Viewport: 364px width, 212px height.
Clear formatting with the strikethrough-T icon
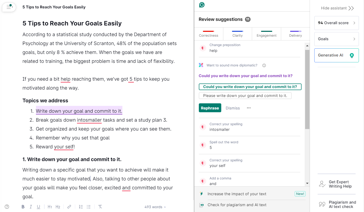point(100,207)
